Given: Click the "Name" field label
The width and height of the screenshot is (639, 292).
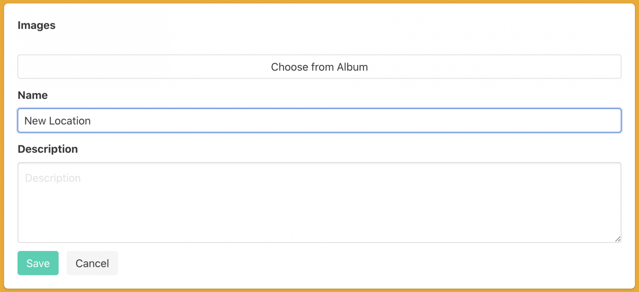Looking at the screenshot, I should (33, 95).
